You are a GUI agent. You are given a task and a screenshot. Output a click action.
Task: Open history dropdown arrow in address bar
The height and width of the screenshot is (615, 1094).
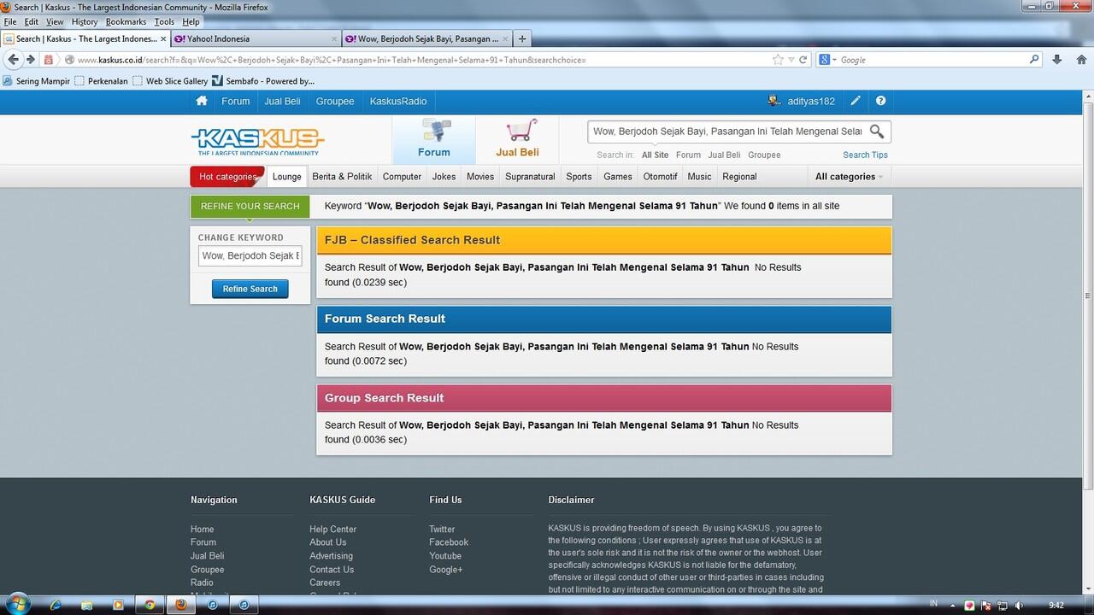tap(791, 60)
